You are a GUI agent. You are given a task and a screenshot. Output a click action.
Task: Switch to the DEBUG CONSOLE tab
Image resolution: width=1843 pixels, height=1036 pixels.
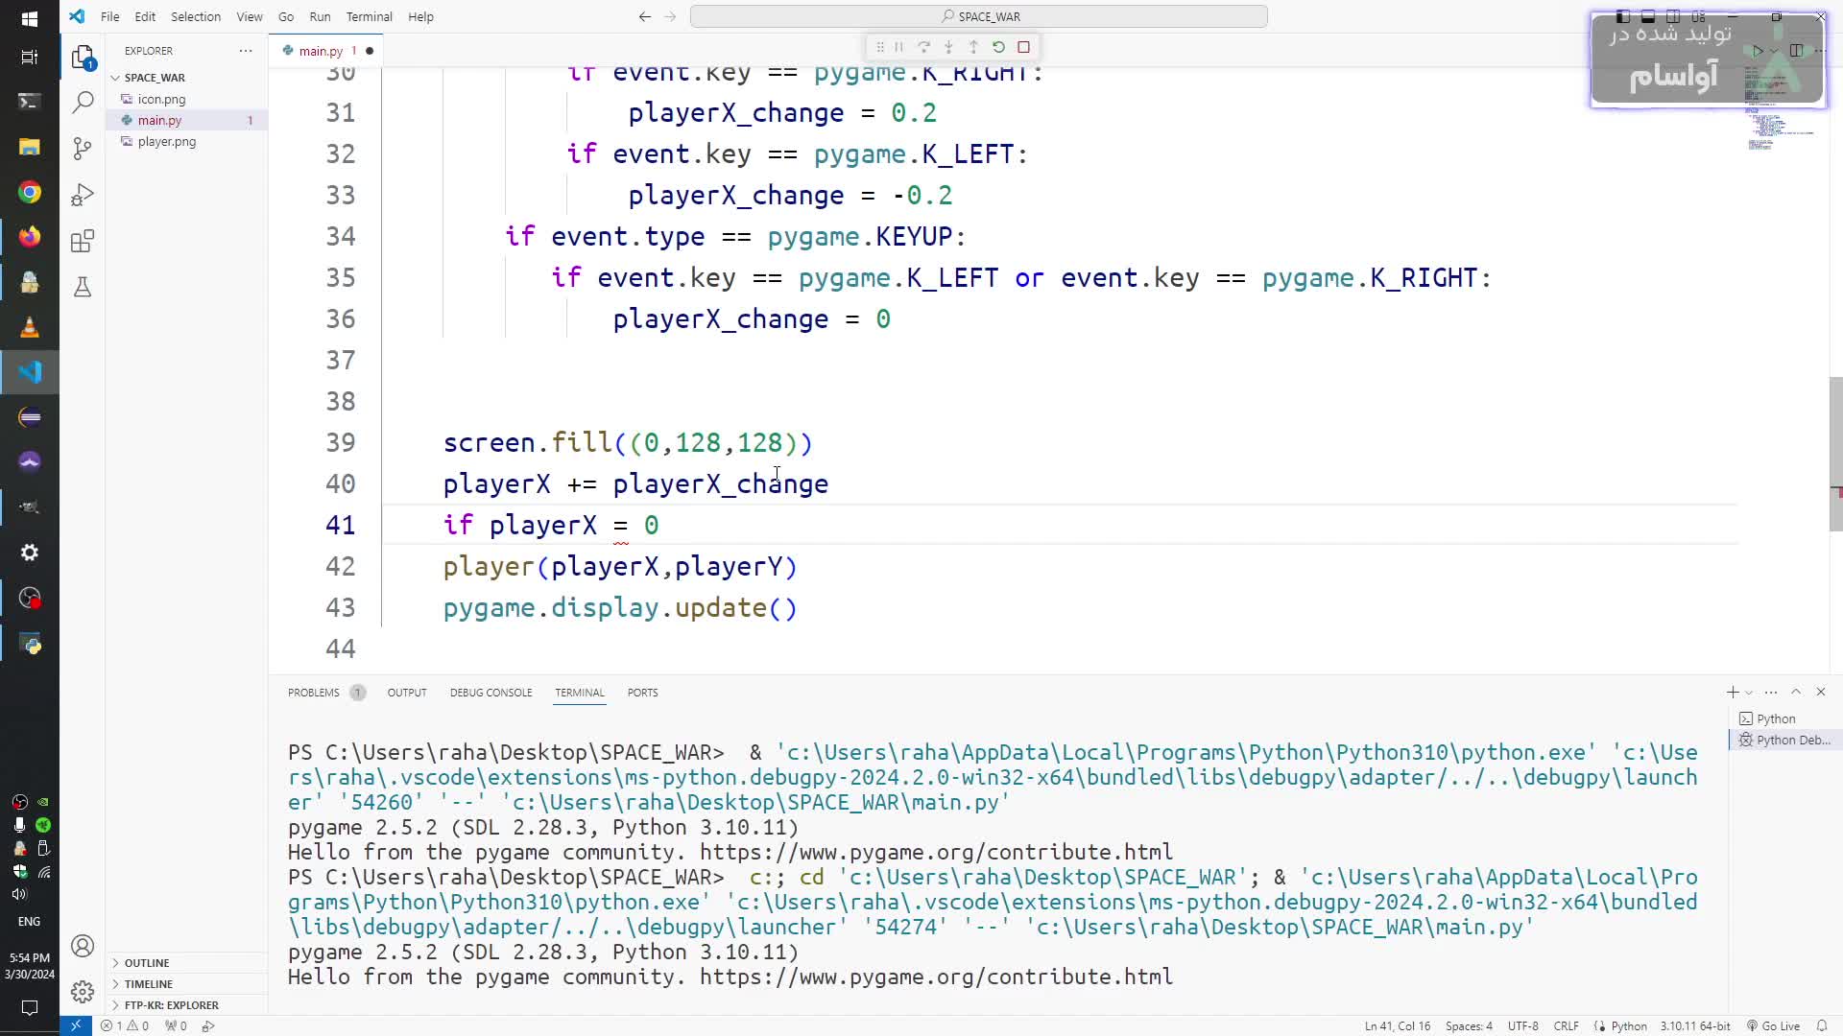491,693
